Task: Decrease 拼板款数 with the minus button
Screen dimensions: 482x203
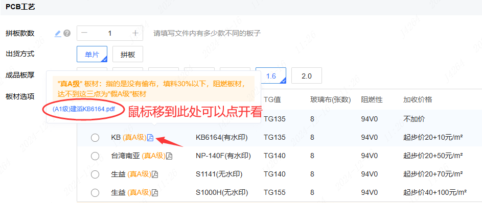Action: coord(84,33)
